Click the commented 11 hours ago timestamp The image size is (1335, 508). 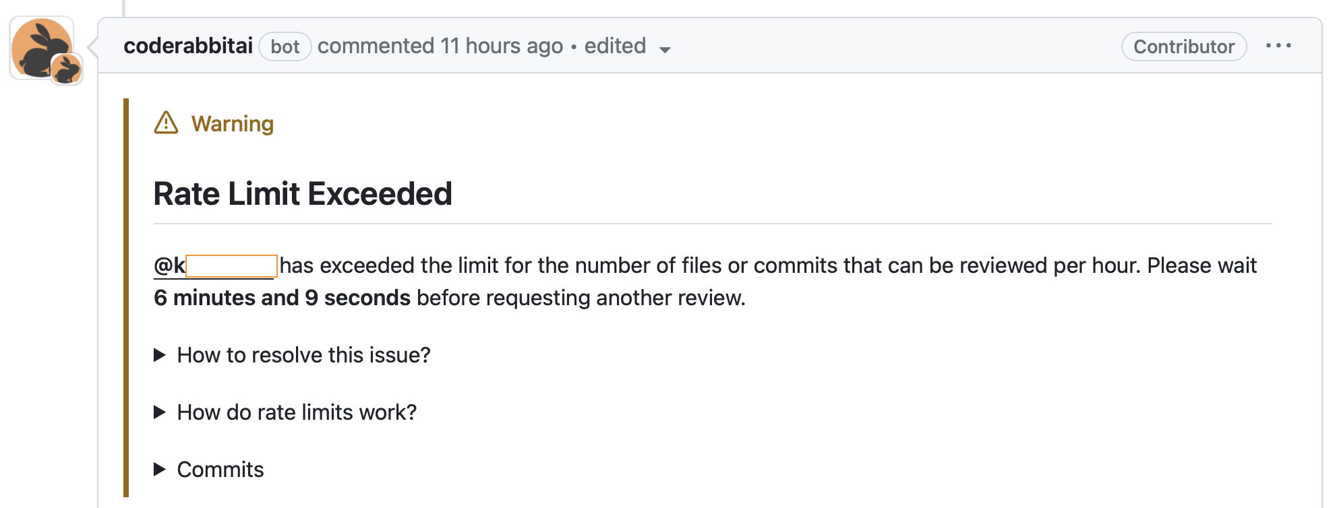[x=440, y=46]
